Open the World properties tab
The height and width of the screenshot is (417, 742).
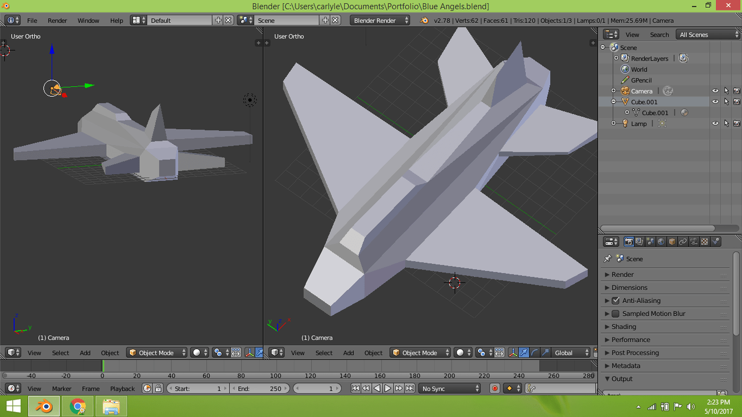(x=661, y=242)
